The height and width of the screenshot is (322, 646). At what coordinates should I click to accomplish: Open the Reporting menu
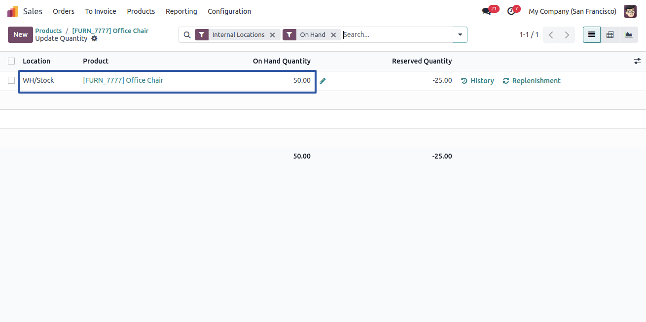tap(181, 11)
